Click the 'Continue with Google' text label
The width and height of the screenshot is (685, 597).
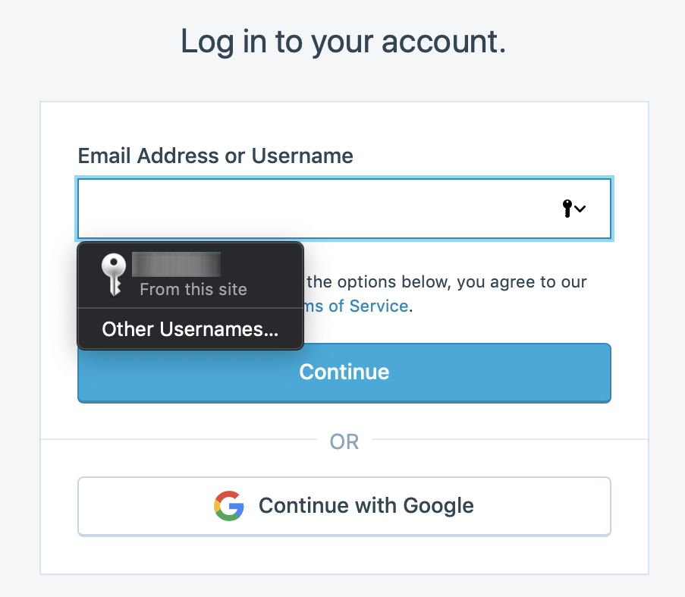(x=366, y=506)
